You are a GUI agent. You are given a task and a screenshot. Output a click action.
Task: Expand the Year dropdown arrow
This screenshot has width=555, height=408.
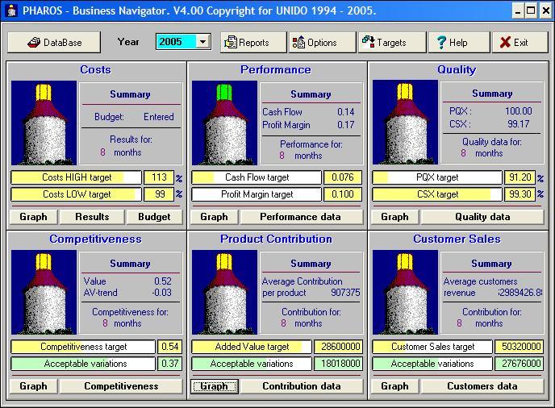point(202,42)
